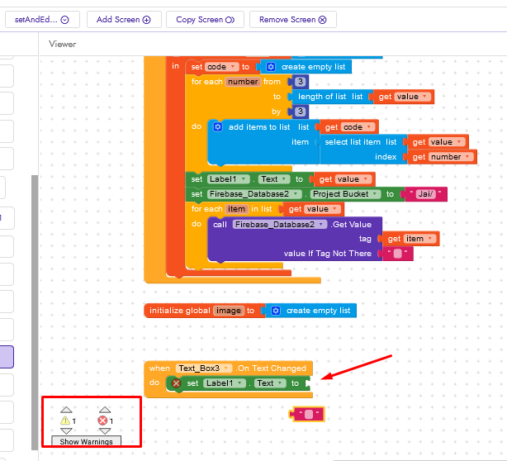This screenshot has height=461, width=507.
Task: Click the 'from' number block with value 3
Action: (301, 82)
